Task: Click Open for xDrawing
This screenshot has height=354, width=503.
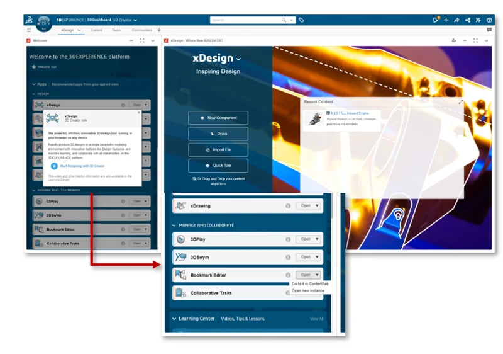Action: tap(305, 205)
